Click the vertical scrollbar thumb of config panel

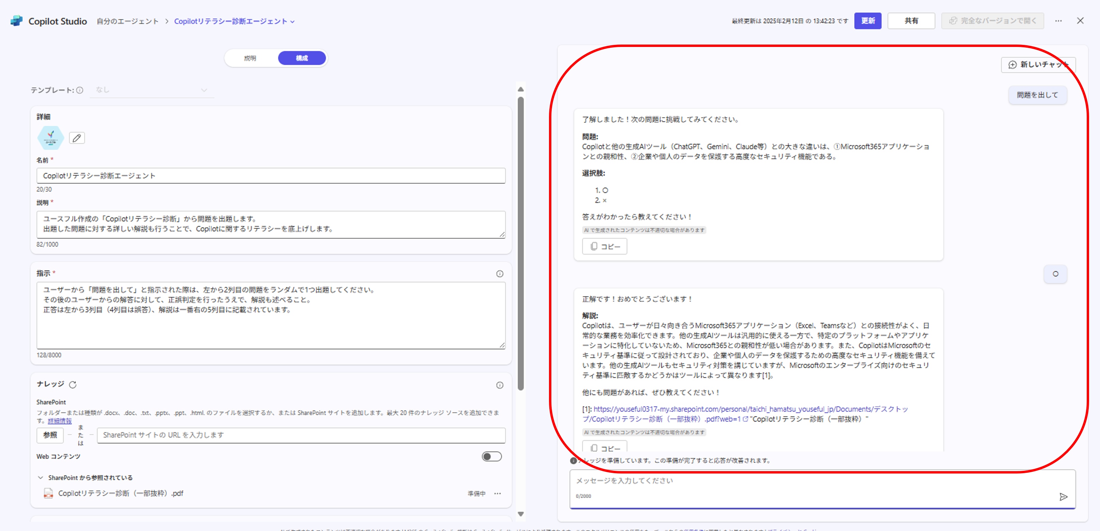(520, 243)
